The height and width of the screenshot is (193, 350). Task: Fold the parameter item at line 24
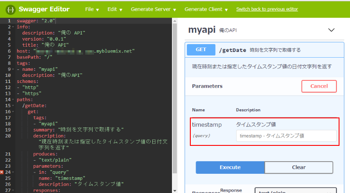(13, 172)
